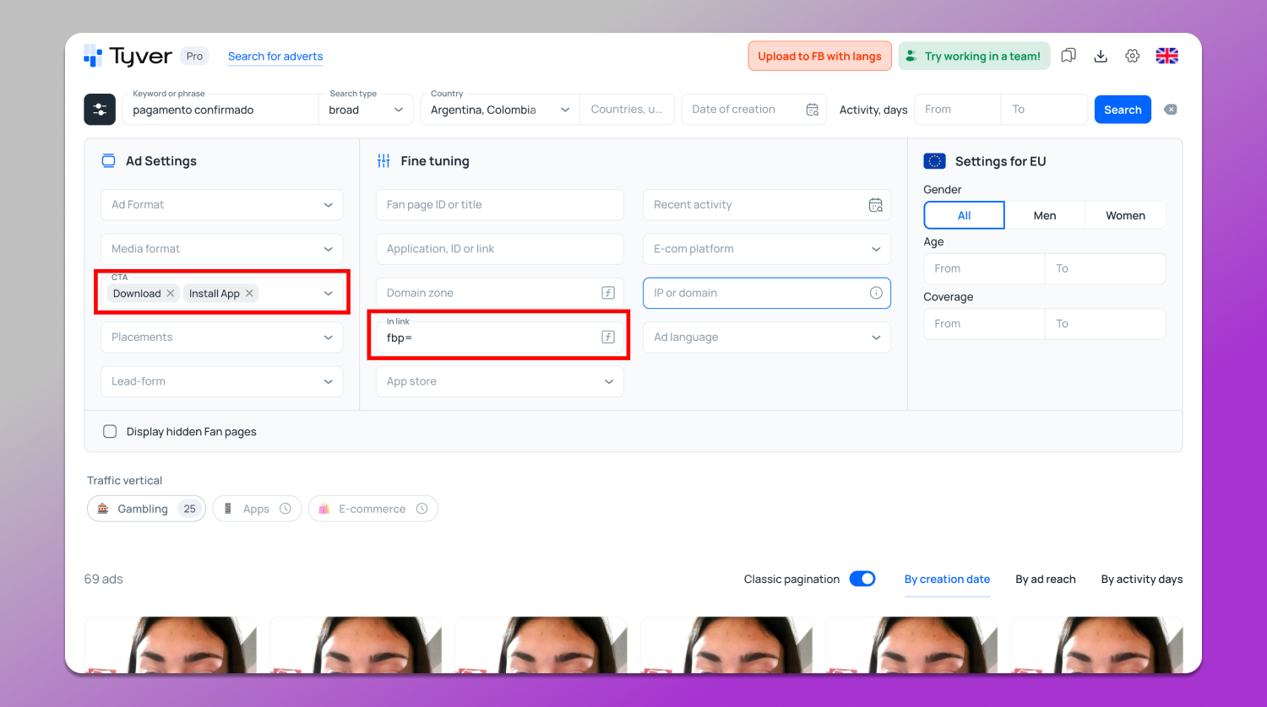The width and height of the screenshot is (1267, 707).
Task: Check Display hidden Fan pages
Action: tap(110, 431)
